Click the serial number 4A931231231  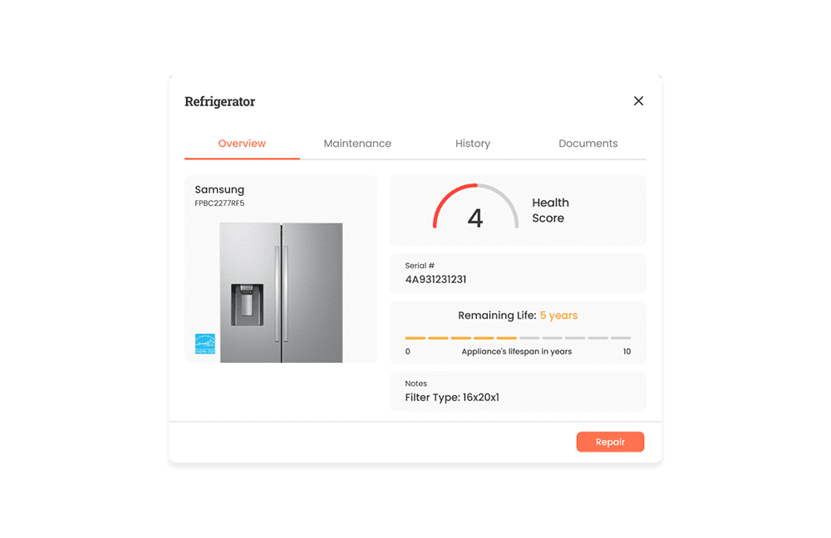click(x=435, y=280)
